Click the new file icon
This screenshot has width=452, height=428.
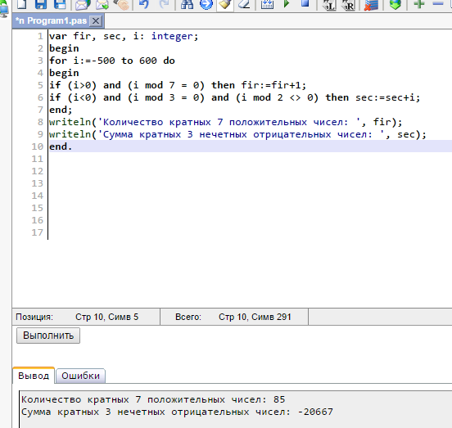22,4
